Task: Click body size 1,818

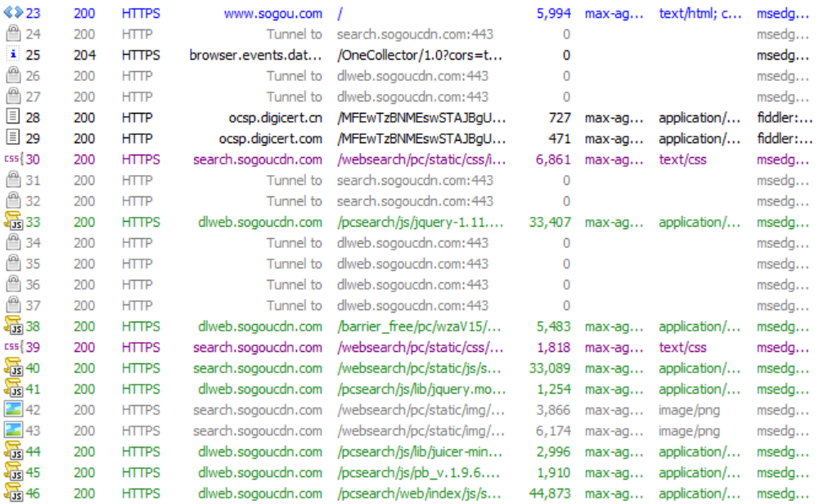Action: [554, 347]
